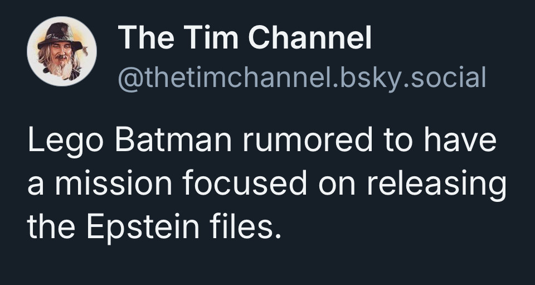The width and height of the screenshot is (535, 285).
Task: Click the word mission in post text
Action: click(114, 183)
